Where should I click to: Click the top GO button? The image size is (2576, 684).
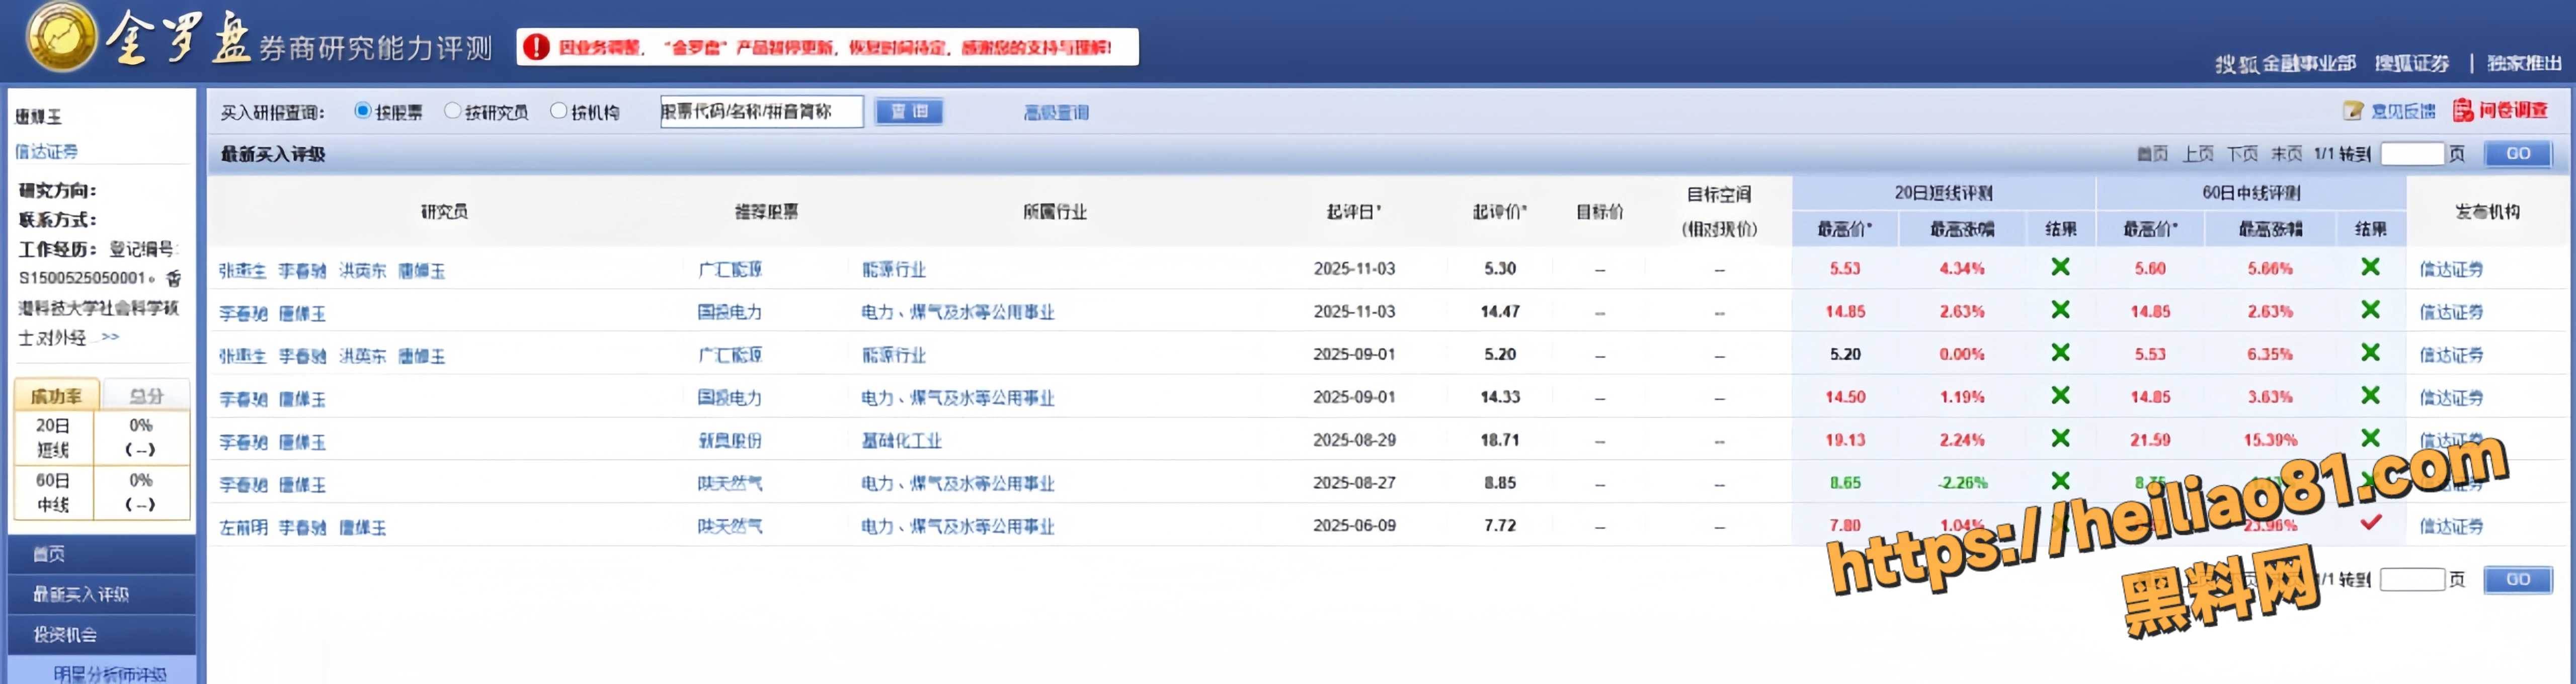pyautogui.click(x=2518, y=154)
